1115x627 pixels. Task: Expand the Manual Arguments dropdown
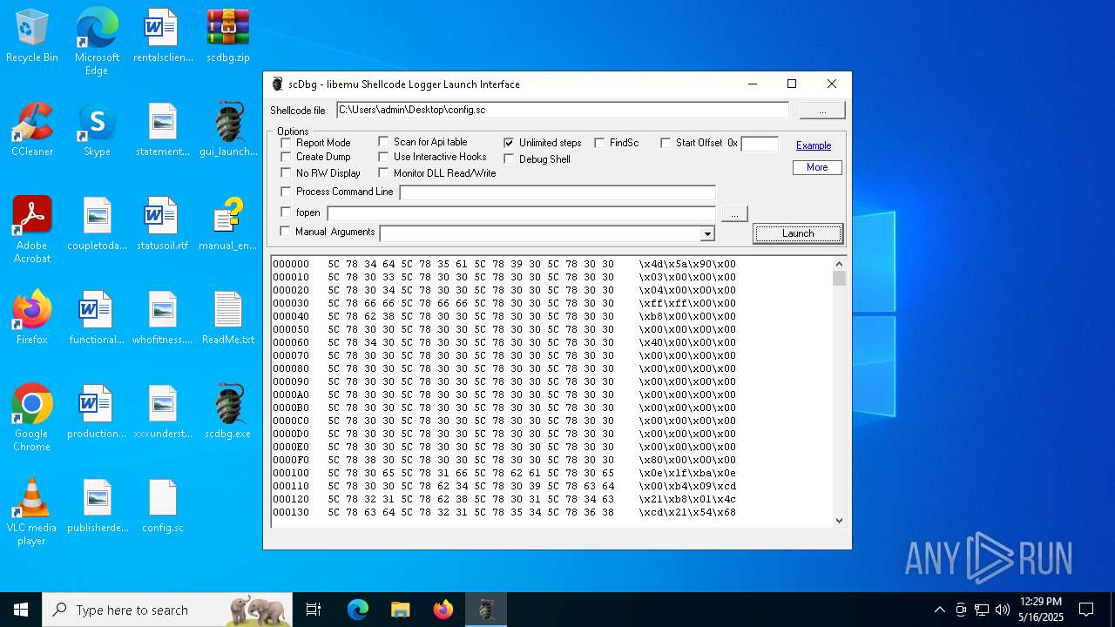point(707,233)
